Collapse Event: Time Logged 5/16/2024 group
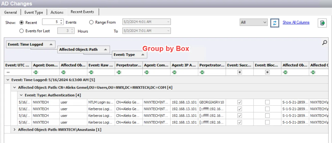Screen dimensions: 332x143 8,80
